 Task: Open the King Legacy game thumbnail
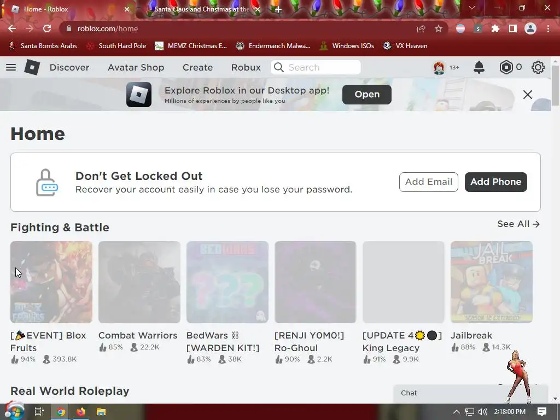[404, 282]
